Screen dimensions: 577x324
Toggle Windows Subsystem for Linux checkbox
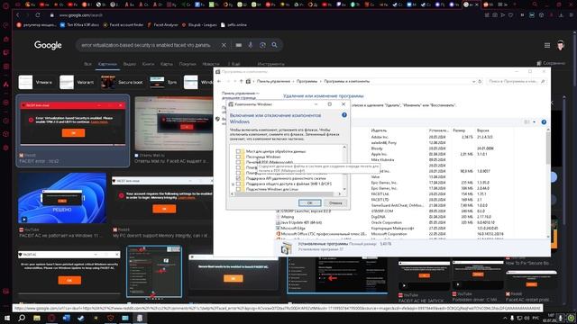click(238, 189)
